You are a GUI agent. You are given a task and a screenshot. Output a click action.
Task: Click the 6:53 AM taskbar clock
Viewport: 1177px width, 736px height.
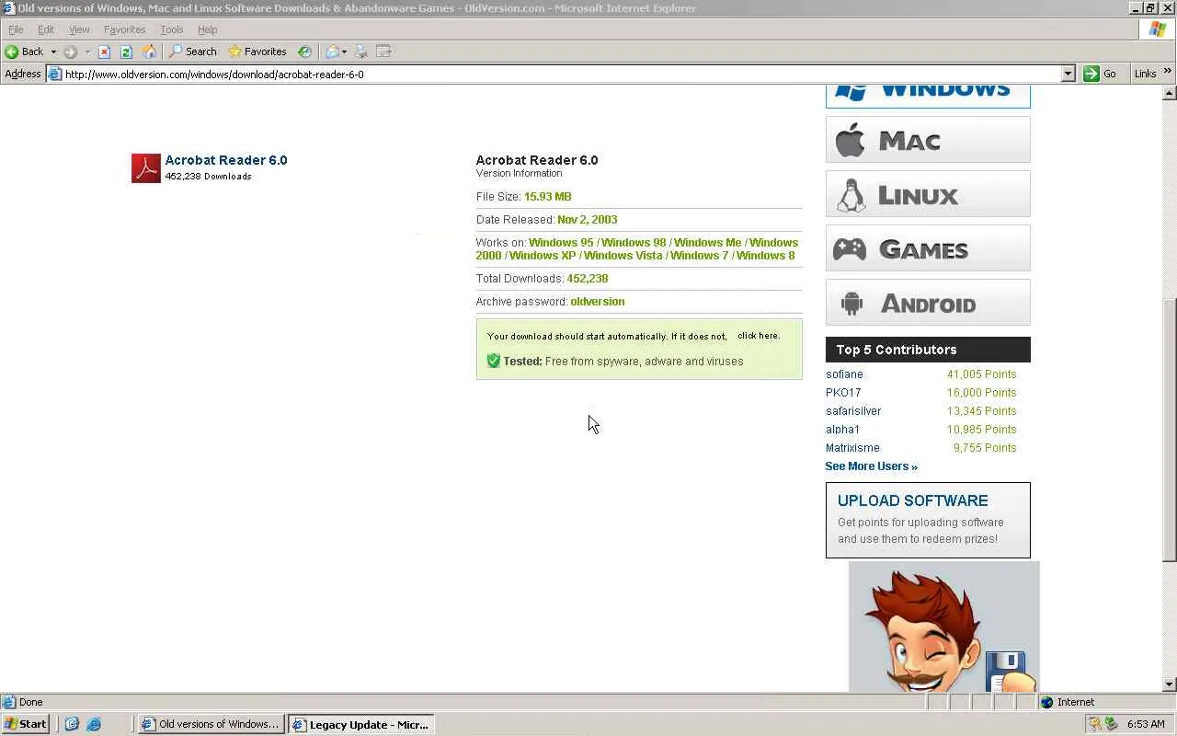pyautogui.click(x=1146, y=724)
